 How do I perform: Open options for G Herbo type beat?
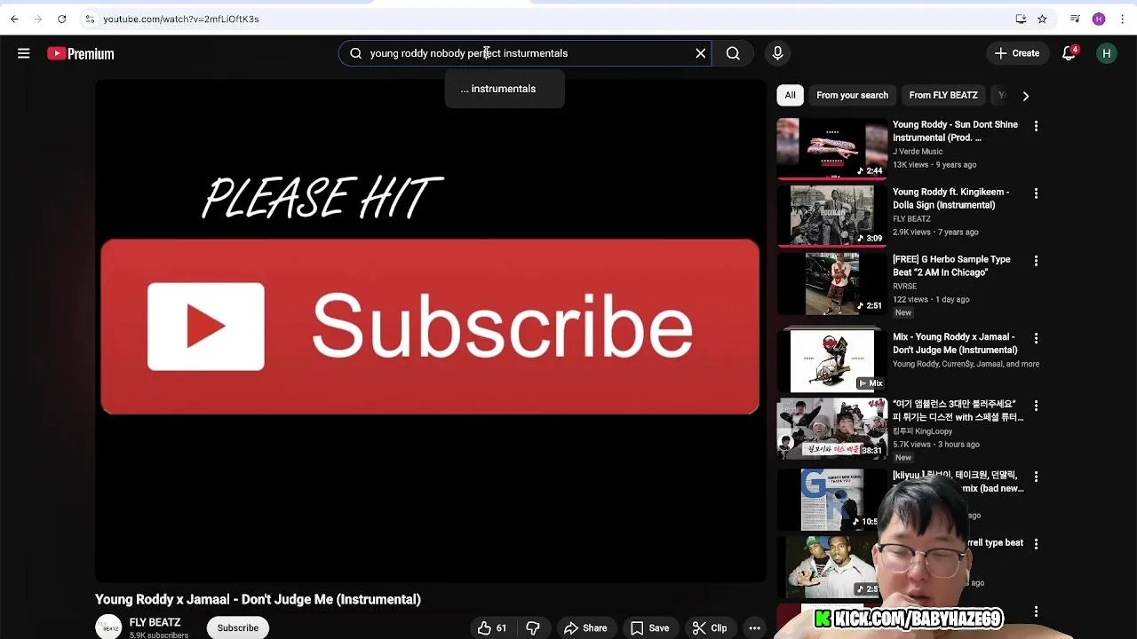point(1036,261)
